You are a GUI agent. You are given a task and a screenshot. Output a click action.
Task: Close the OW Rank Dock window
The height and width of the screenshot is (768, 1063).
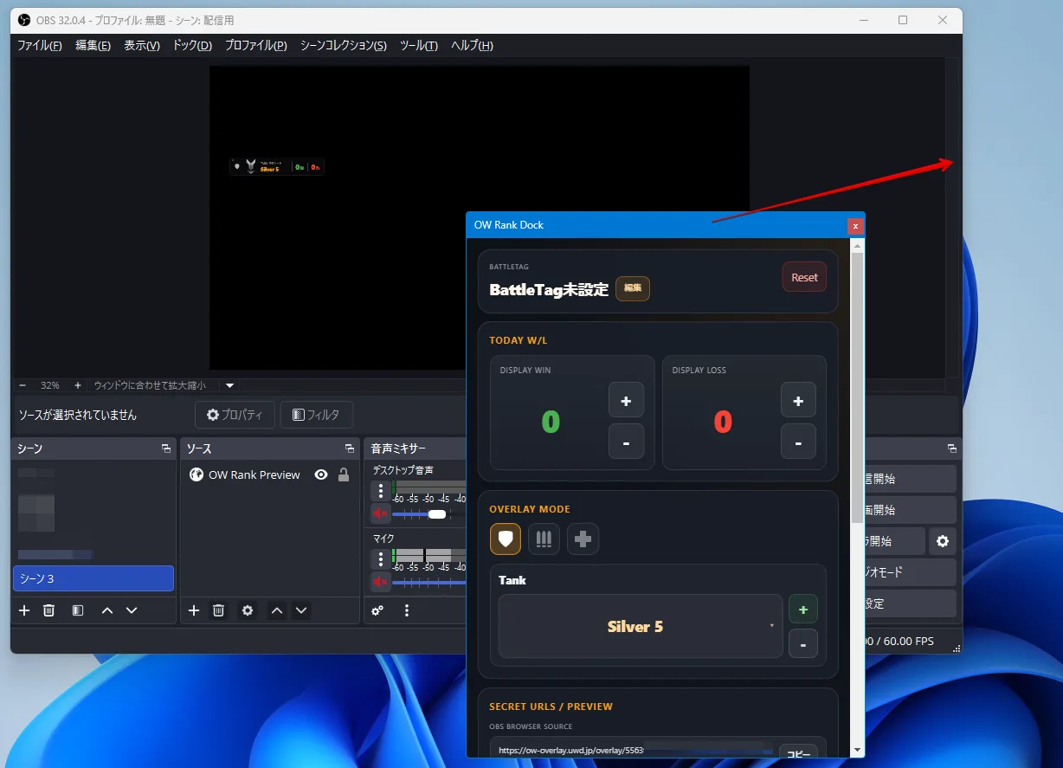pos(855,226)
